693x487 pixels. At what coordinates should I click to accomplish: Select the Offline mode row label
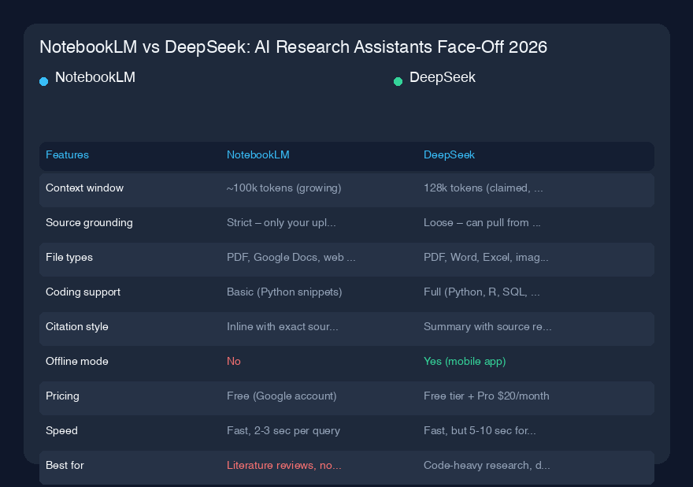(77, 362)
